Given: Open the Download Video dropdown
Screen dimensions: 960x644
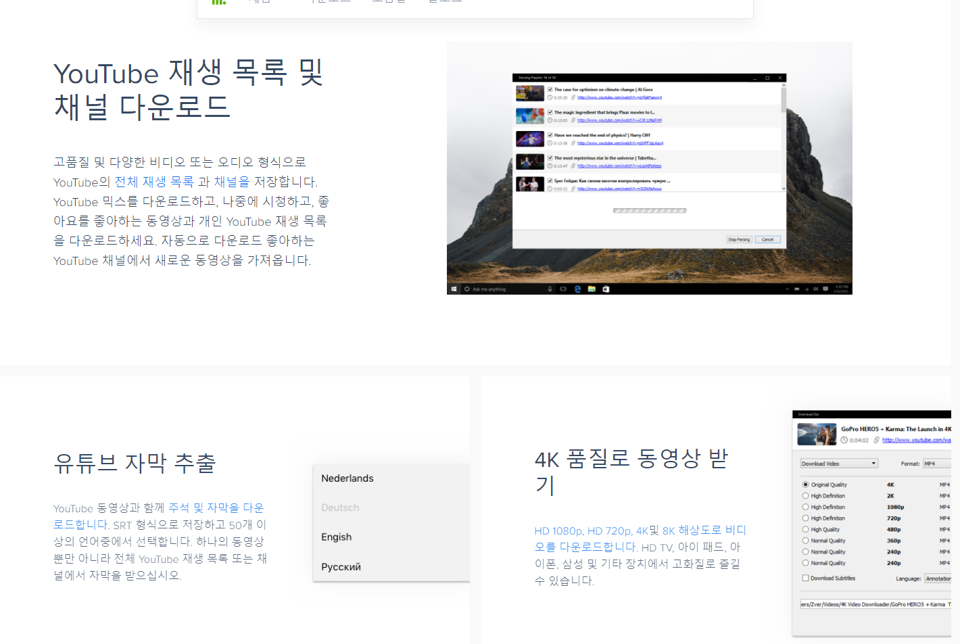Looking at the screenshot, I should tap(839, 464).
